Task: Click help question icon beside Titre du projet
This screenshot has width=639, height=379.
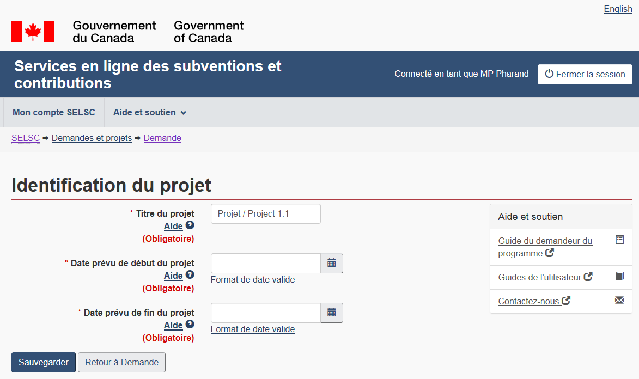Action: pyautogui.click(x=190, y=225)
